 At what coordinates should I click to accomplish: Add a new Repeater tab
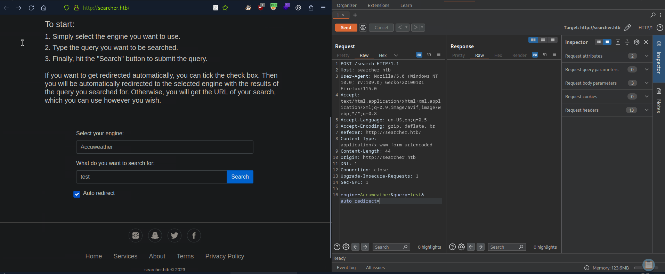(355, 15)
